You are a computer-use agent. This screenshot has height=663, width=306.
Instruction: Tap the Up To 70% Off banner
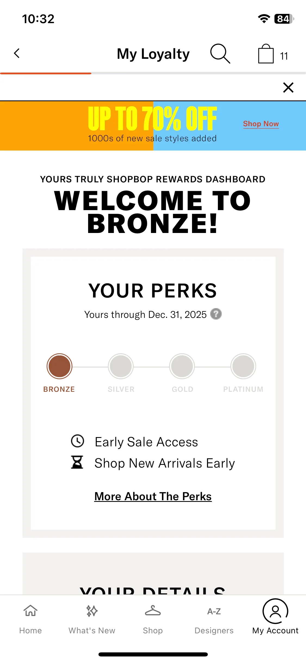(x=153, y=126)
